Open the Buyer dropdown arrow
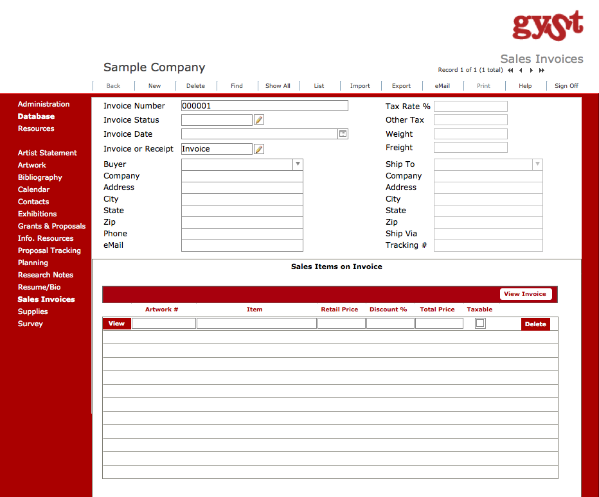Screen dimensions: 599x497 [x=298, y=164]
